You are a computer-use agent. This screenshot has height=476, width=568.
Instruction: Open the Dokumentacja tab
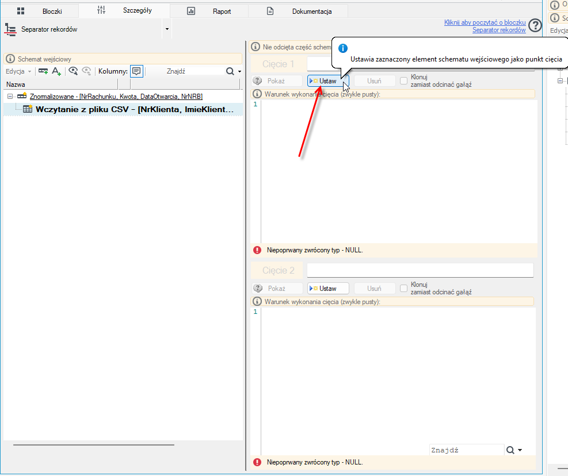[x=299, y=11]
